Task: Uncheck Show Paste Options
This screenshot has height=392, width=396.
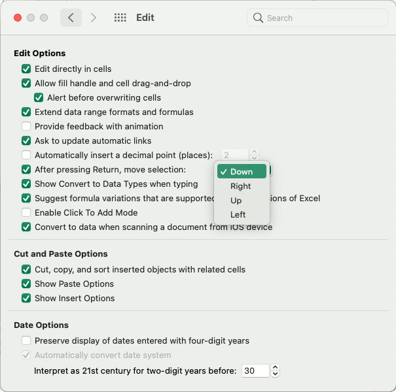Action: click(26, 284)
